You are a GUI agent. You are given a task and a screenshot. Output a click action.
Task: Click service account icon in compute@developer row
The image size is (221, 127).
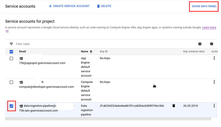coord(21,82)
